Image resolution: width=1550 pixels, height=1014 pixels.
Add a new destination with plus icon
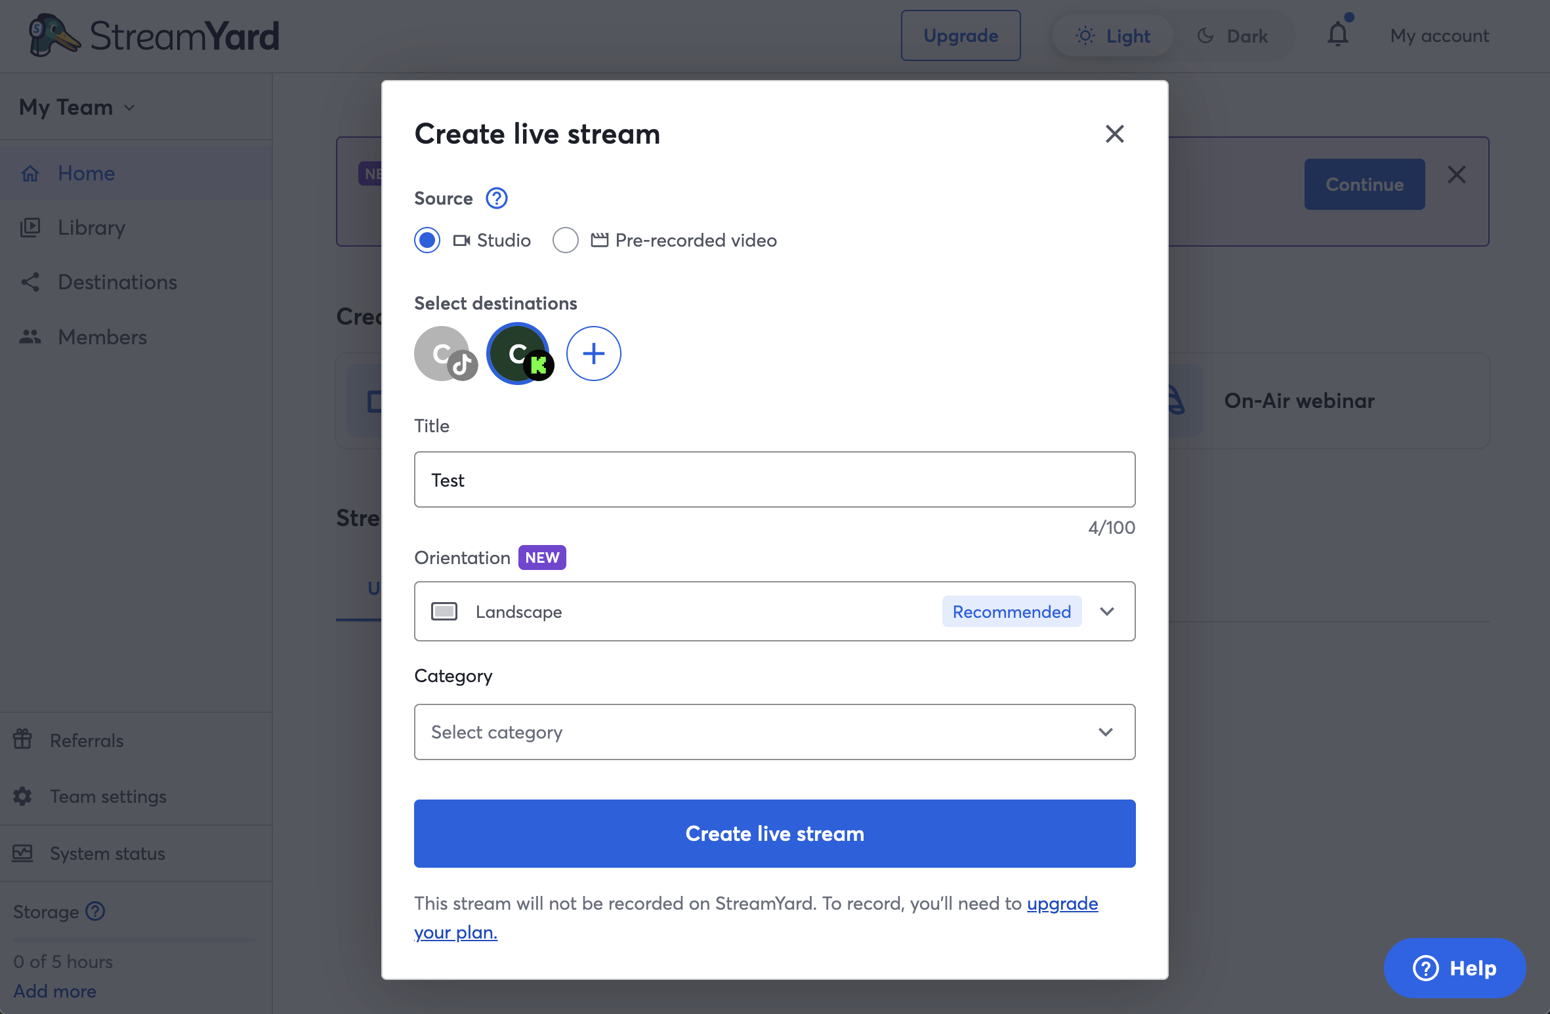[x=593, y=354]
